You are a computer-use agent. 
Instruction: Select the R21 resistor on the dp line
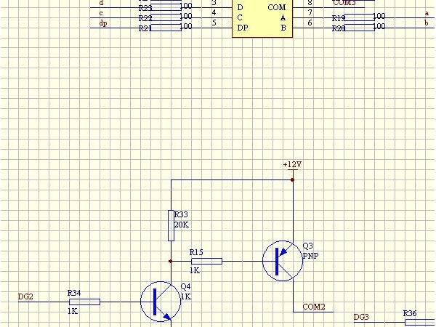pos(166,27)
